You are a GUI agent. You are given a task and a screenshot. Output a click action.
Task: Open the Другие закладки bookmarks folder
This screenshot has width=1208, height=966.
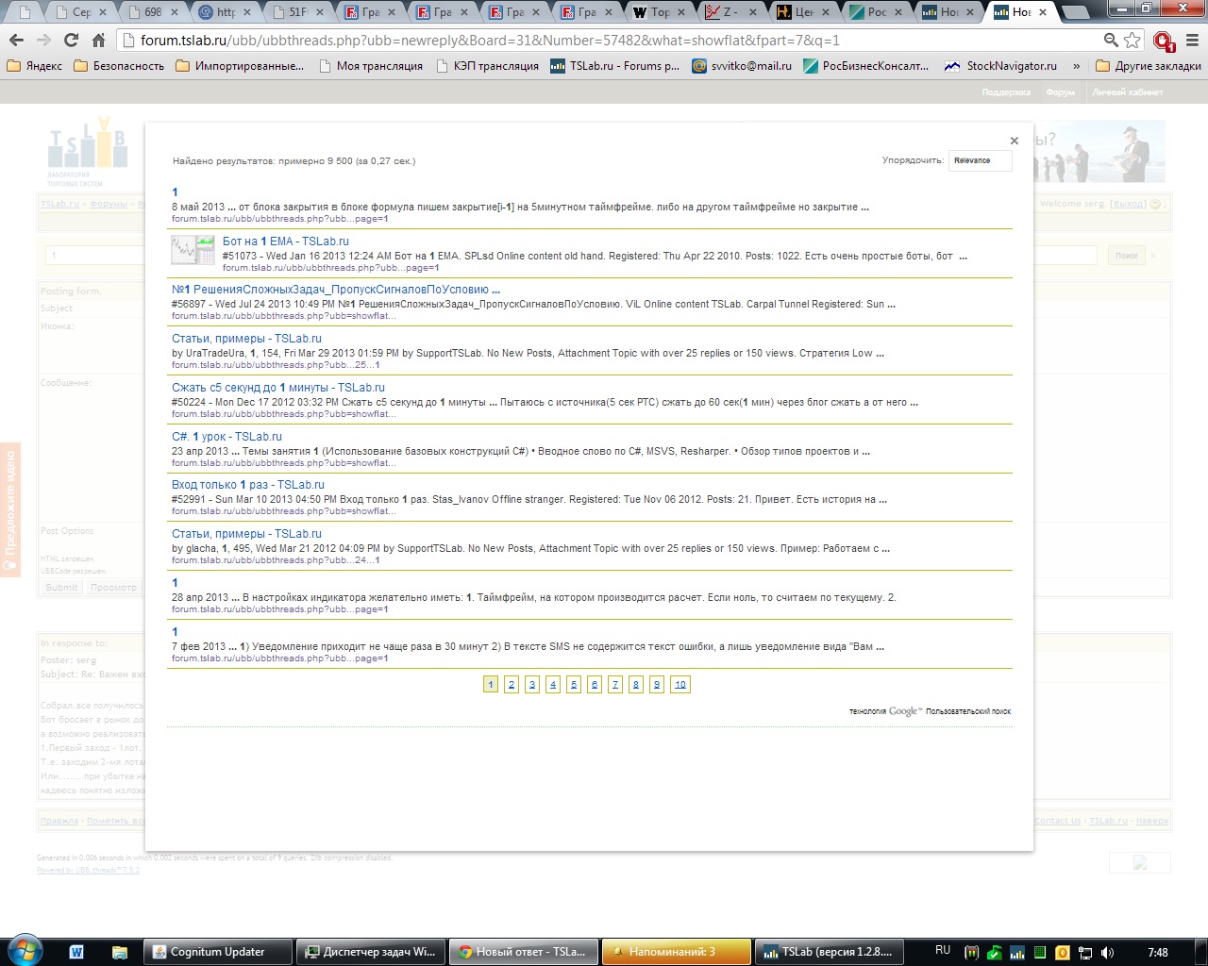(x=1149, y=66)
